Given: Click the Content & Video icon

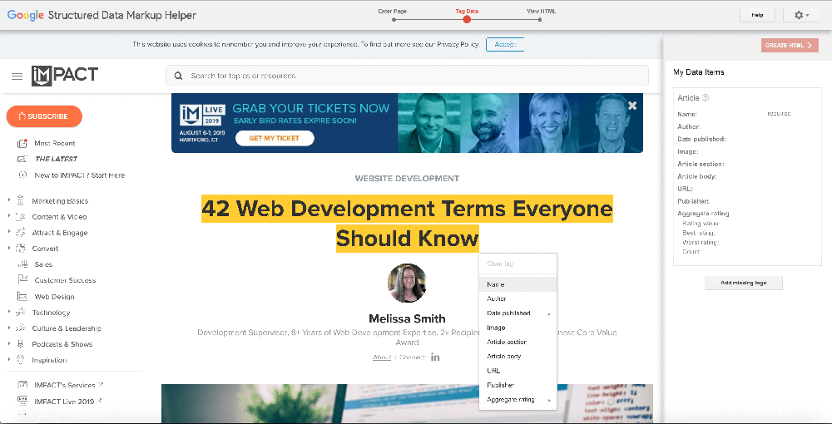Looking at the screenshot, I should point(21,216).
